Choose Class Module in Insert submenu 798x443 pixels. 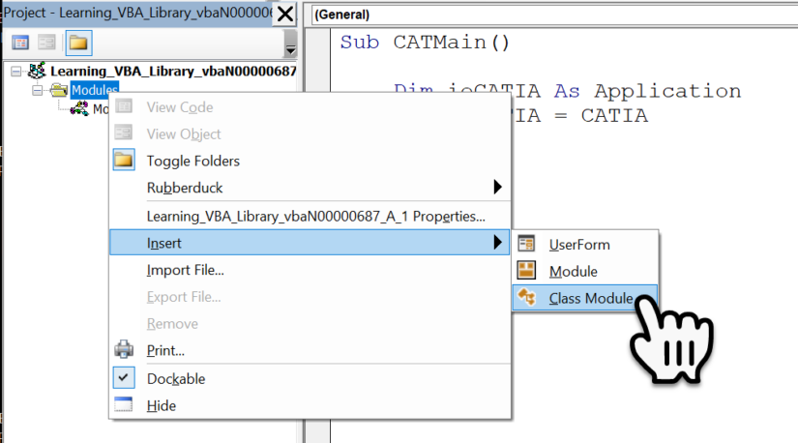[590, 299]
